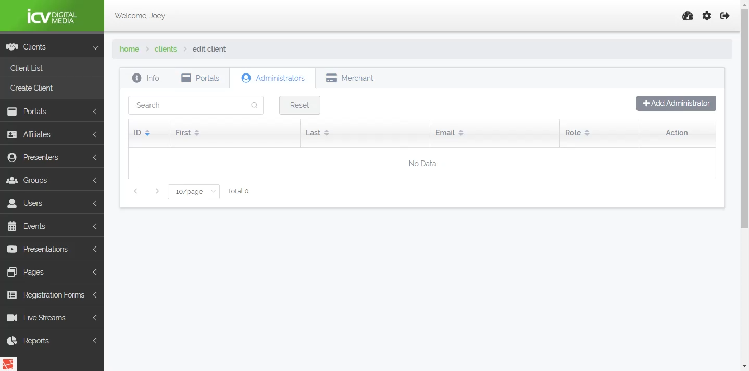Toggle sort on the Last column
The width and height of the screenshot is (749, 371).
pyautogui.click(x=327, y=133)
